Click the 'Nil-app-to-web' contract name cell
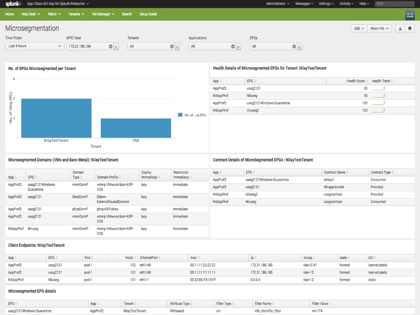 (x=334, y=187)
